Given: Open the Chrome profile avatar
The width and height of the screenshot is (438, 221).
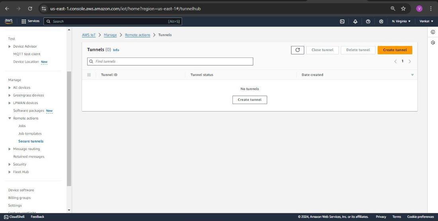Looking at the screenshot, I should [x=419, y=9].
